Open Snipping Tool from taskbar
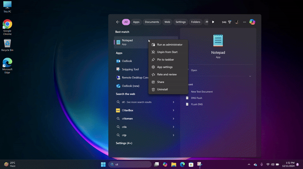This screenshot has height=169, width=303. pyautogui.click(x=200, y=164)
